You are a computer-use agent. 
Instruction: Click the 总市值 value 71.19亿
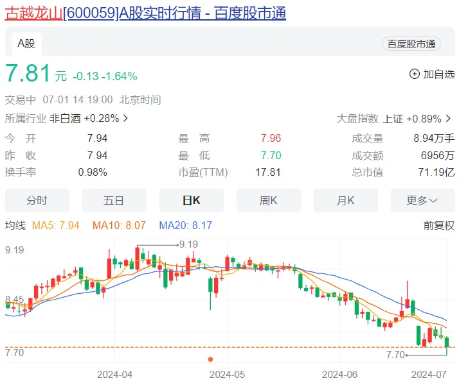tap(436, 173)
